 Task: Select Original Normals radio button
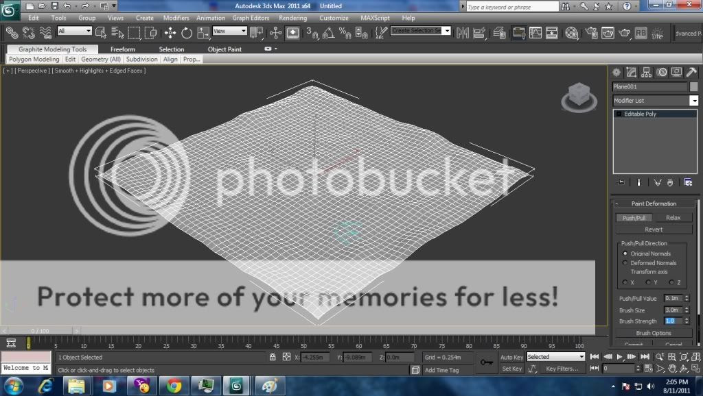click(625, 253)
